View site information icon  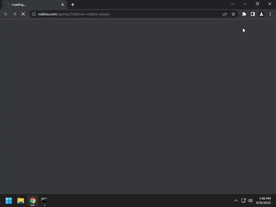[x=34, y=14]
